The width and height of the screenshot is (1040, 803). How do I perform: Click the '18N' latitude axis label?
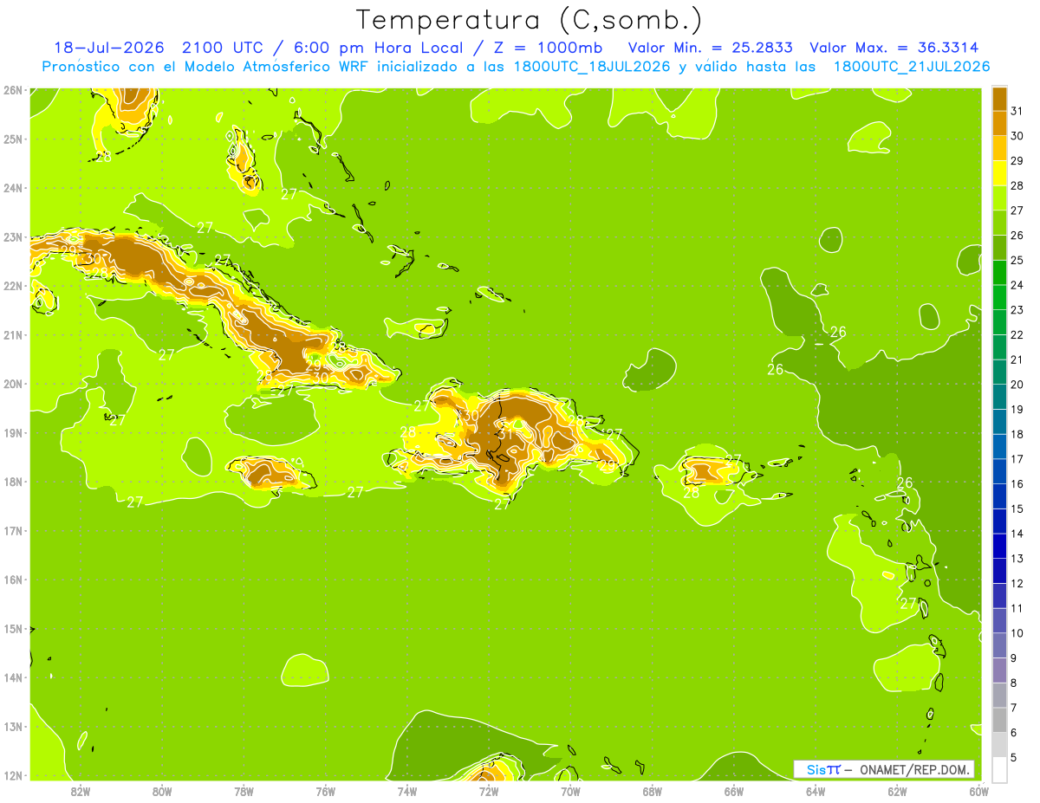[12, 482]
